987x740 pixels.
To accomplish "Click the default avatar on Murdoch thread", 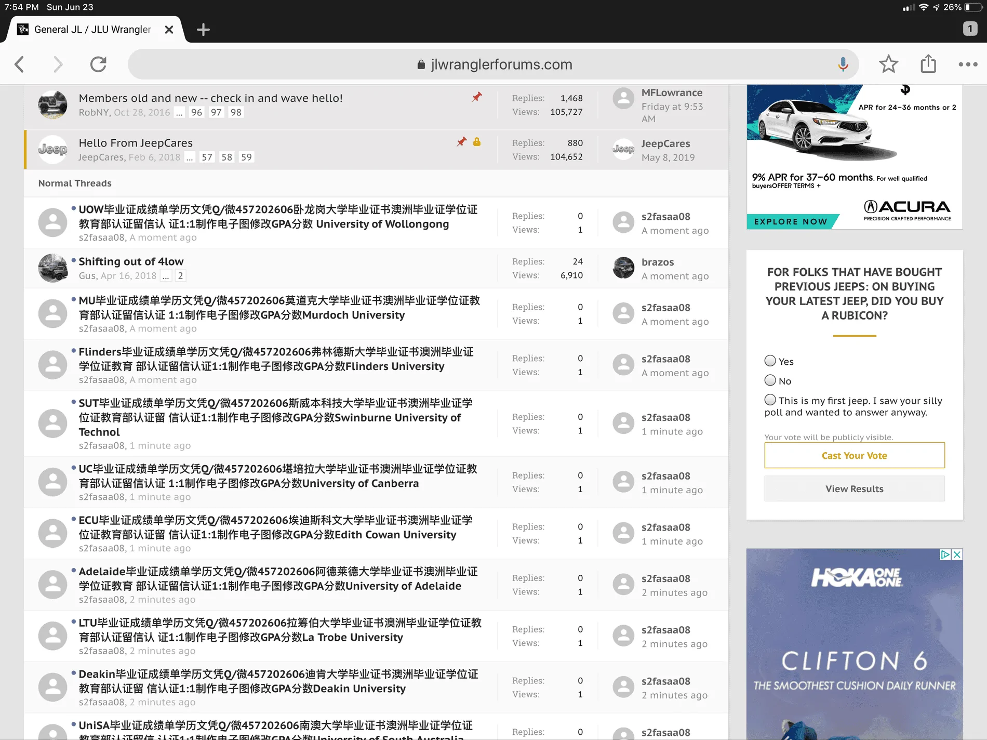I will [x=52, y=313].
